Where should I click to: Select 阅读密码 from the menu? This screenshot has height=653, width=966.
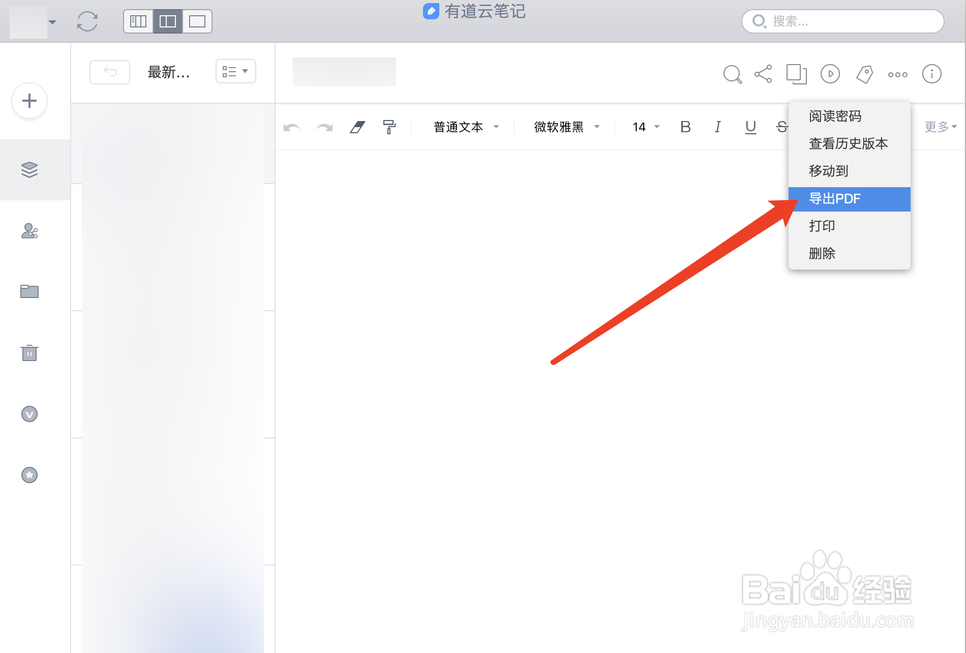[x=849, y=116]
